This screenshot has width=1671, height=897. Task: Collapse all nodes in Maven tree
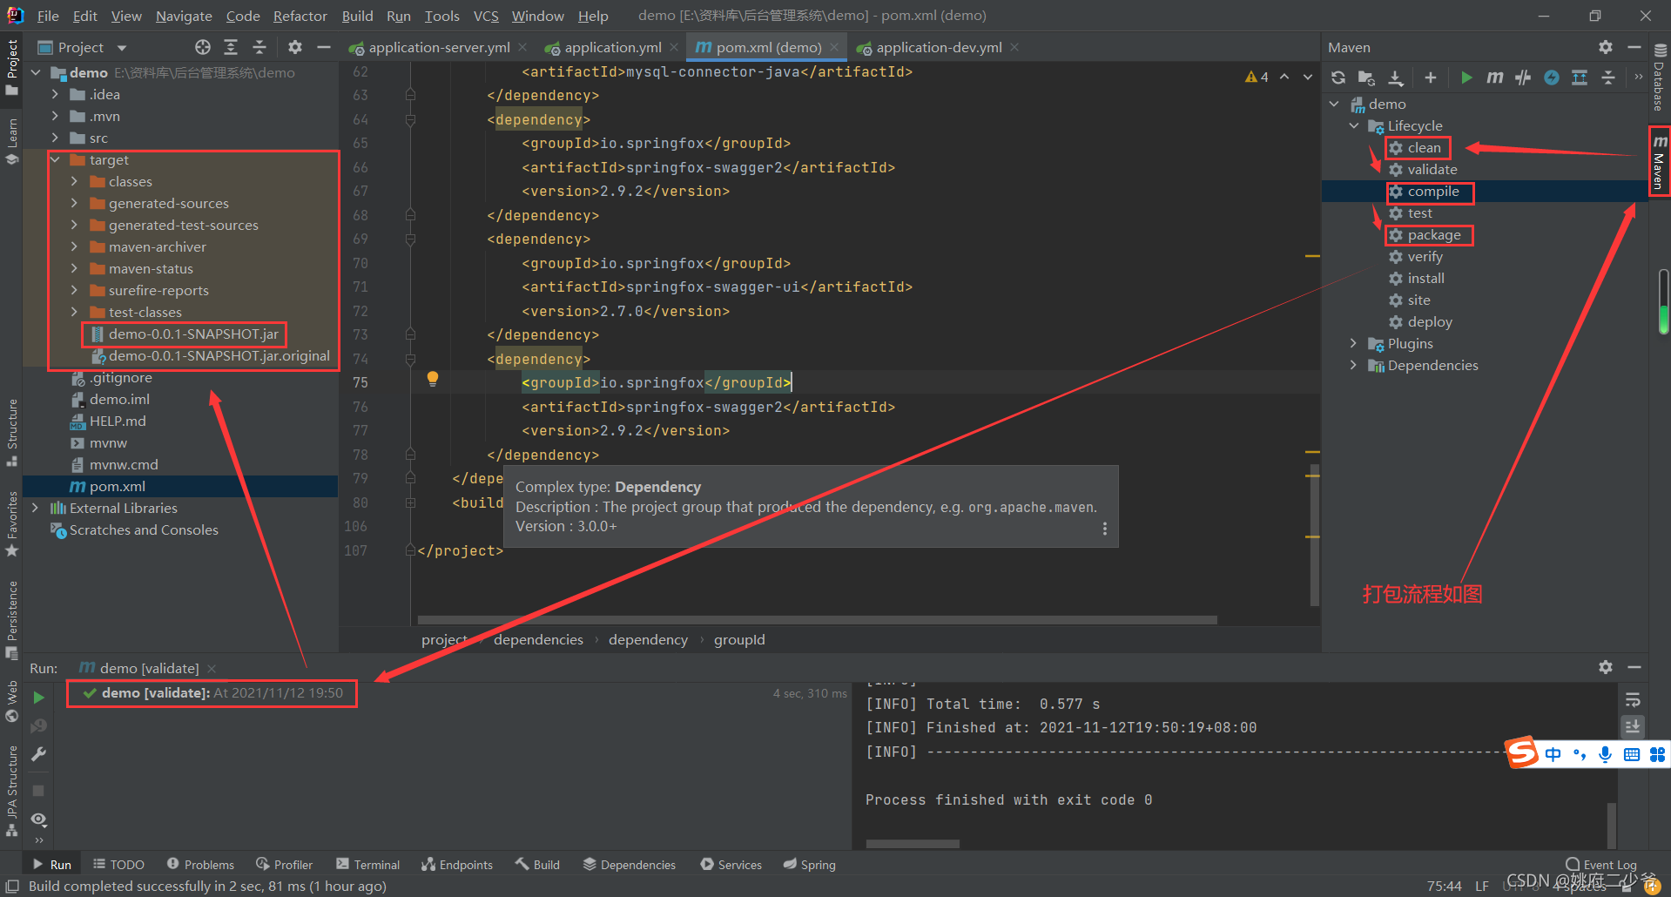coord(1608,78)
